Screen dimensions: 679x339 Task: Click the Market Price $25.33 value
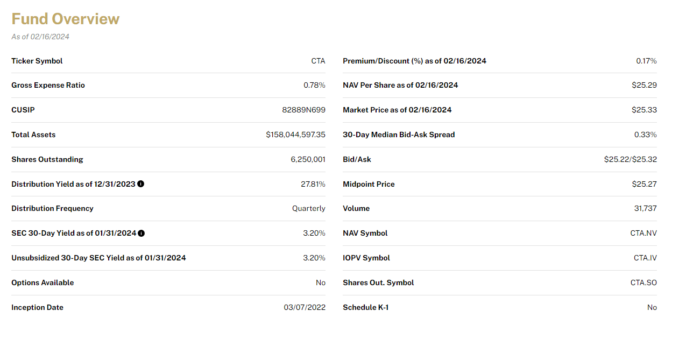point(645,110)
